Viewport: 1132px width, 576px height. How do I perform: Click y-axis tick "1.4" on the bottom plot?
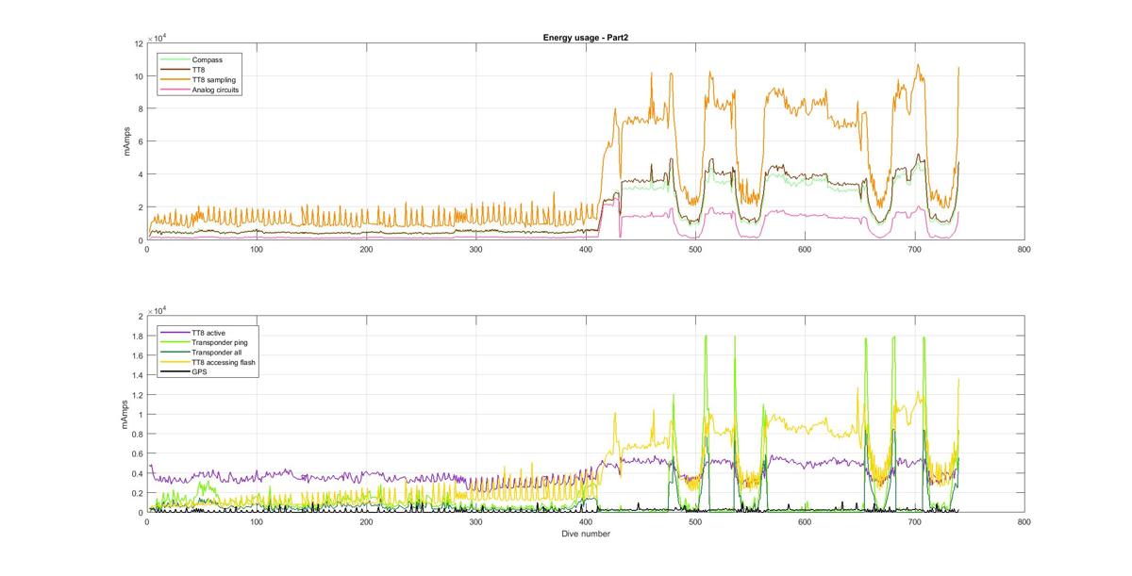tap(137, 375)
